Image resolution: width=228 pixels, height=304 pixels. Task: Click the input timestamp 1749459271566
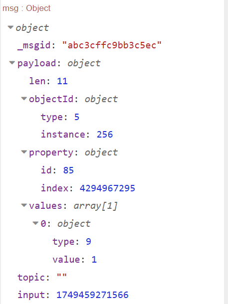tap(92, 295)
